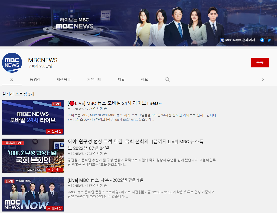Screen dimensions: 277x213
Task: Click the channel search magnifier icon
Action: click(167, 79)
